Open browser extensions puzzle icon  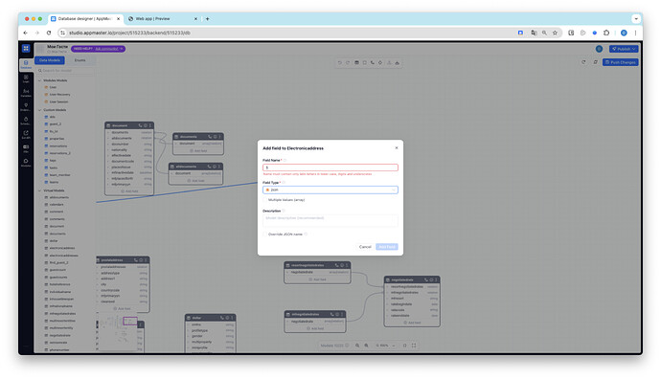click(x=606, y=33)
